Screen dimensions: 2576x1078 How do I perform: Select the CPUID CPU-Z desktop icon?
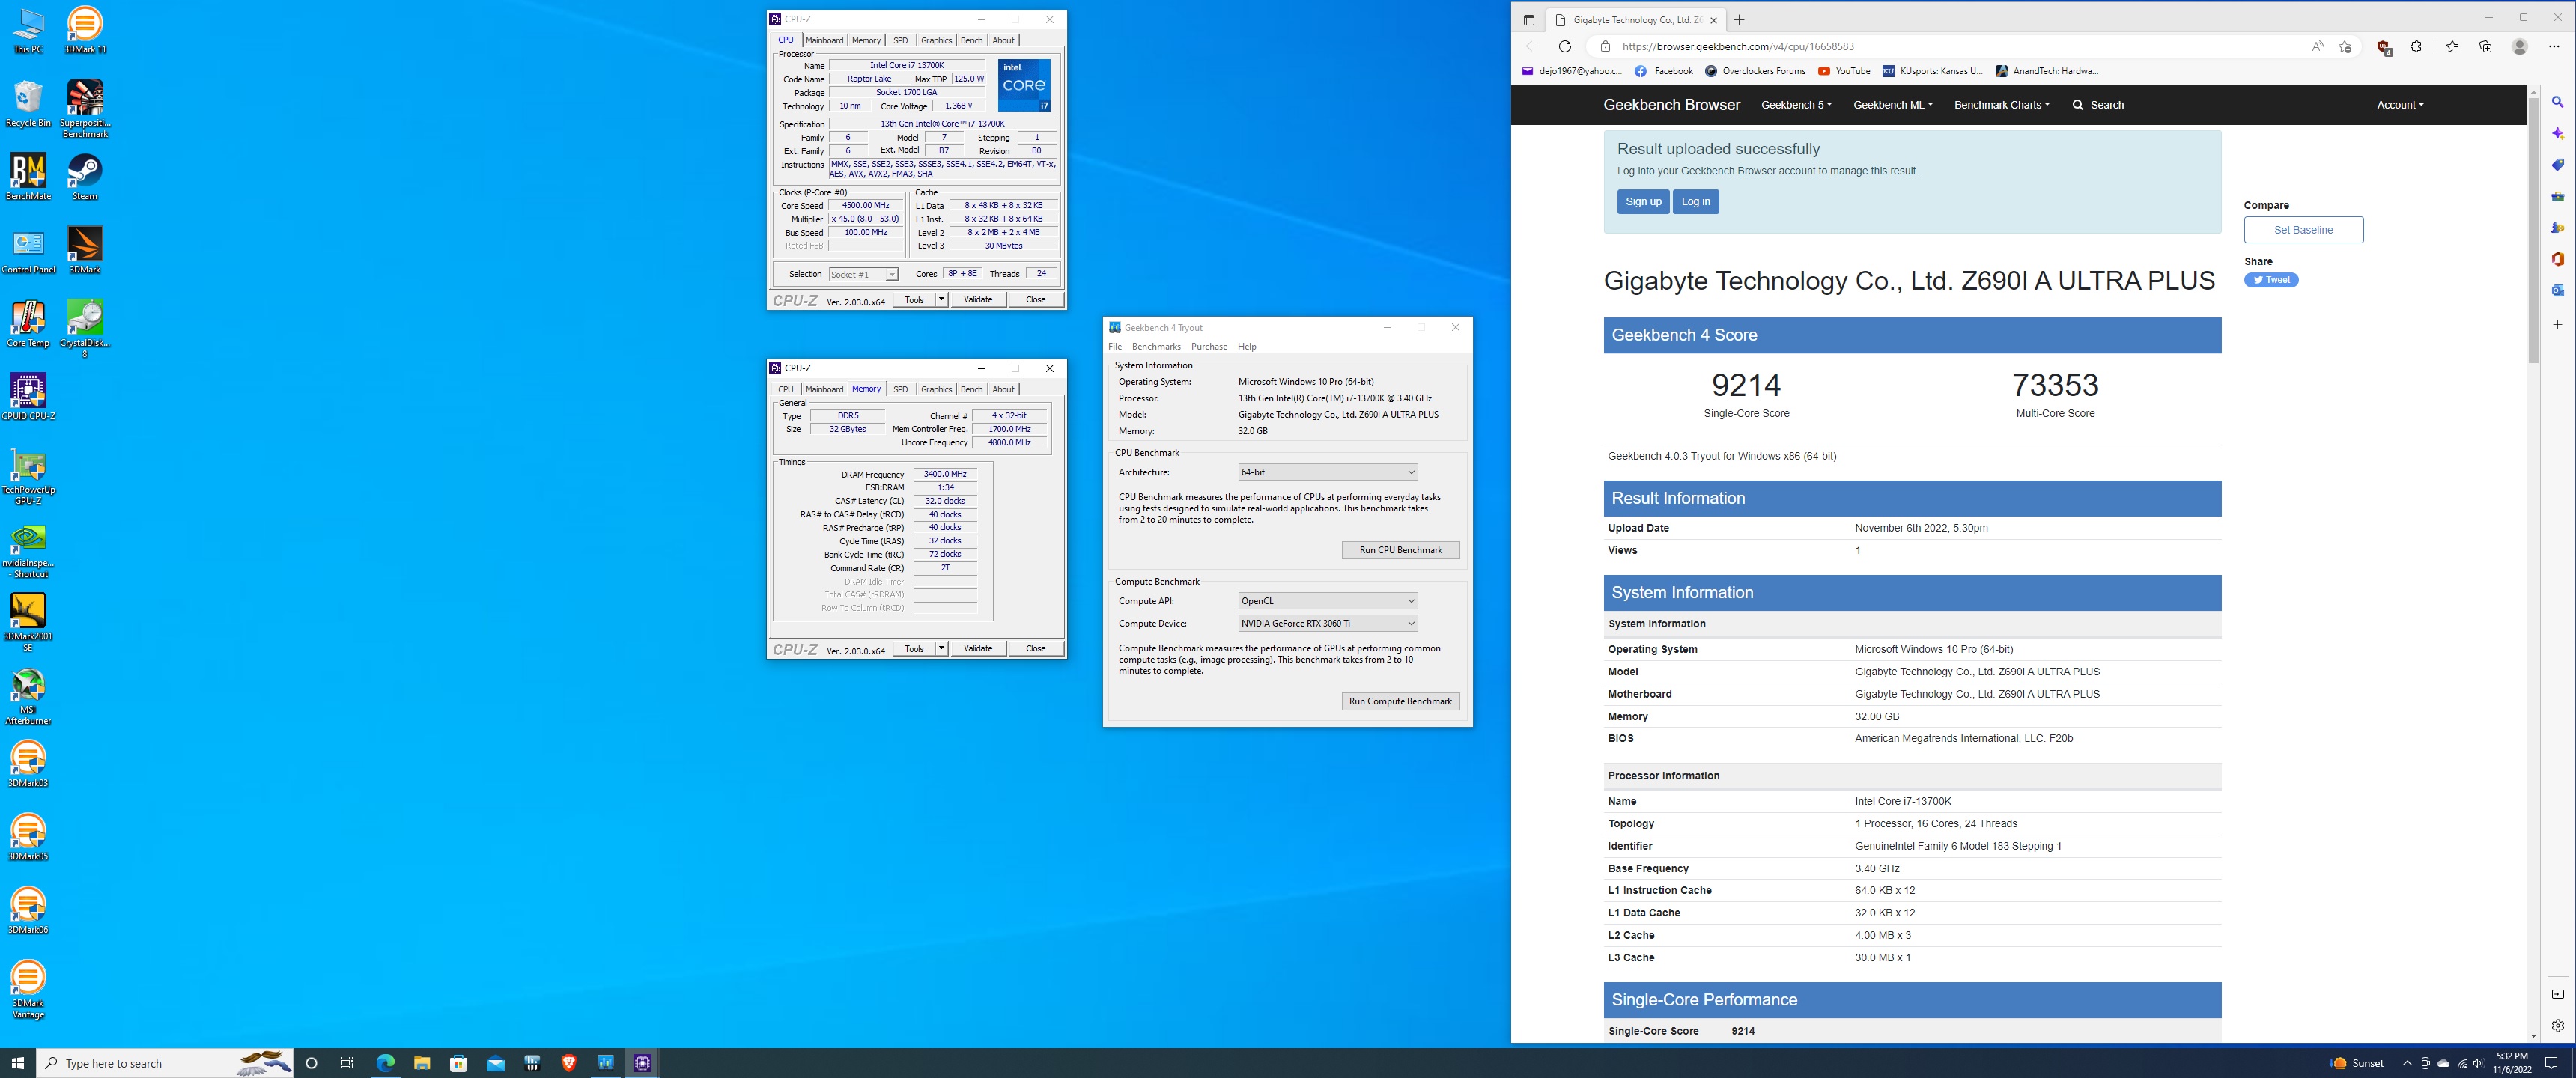[x=28, y=397]
